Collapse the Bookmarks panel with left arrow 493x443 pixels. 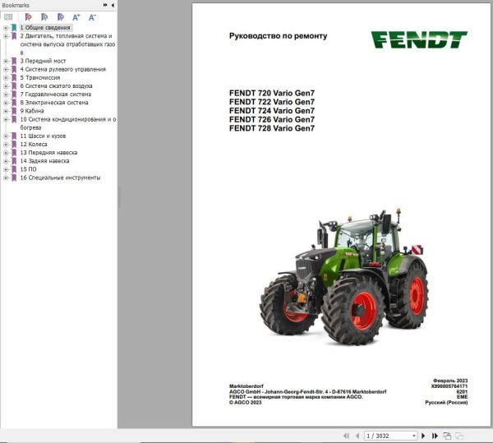[x=113, y=5]
